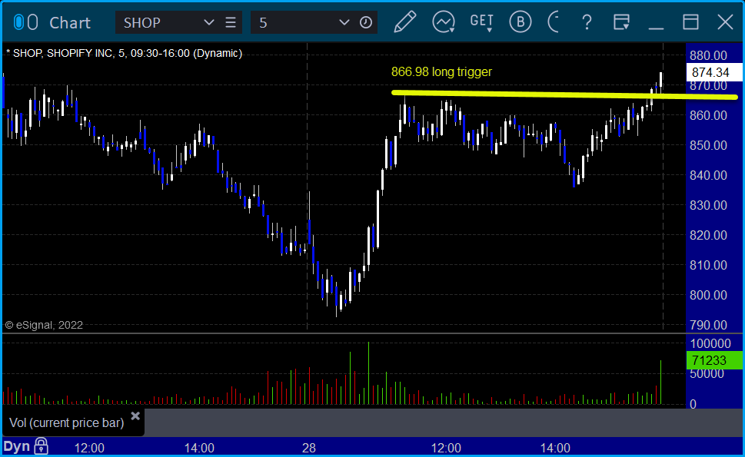Screen dimensions: 745x457
Task: Click the 880.00 price axis label
Action: pos(708,55)
